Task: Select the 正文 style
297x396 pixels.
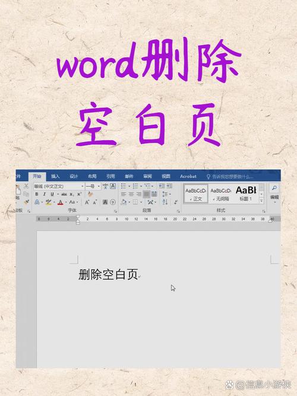Action: point(195,194)
